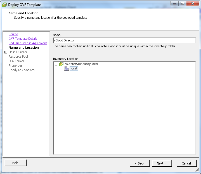Viewport: 201px width, 174px height.
Task: Cancel the OVF deployment wizard
Action: point(186,163)
